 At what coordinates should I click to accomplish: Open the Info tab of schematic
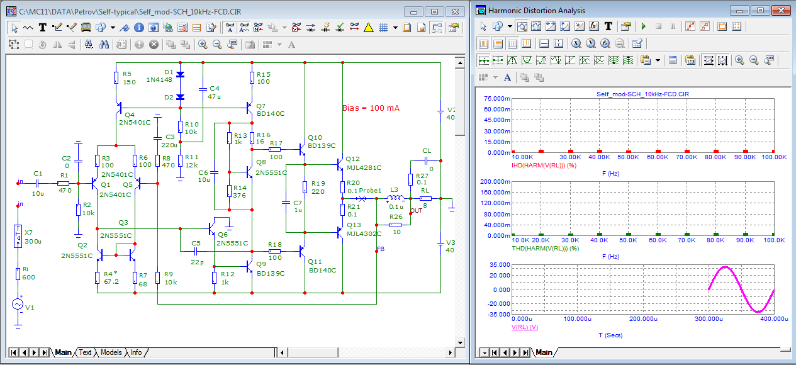click(136, 352)
